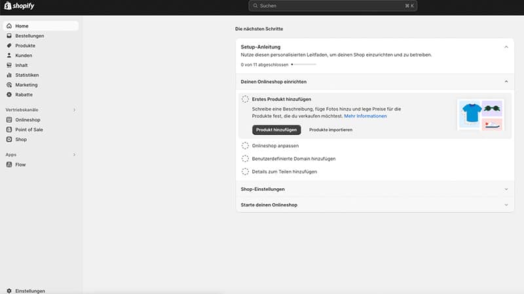Screen dimensions: 524x294
Task: Click the Marketing target icon
Action: (x=9, y=85)
